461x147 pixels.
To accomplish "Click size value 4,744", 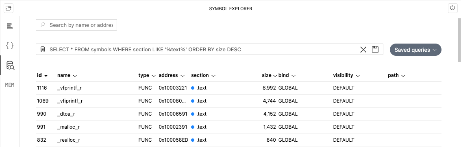I will [269, 101].
